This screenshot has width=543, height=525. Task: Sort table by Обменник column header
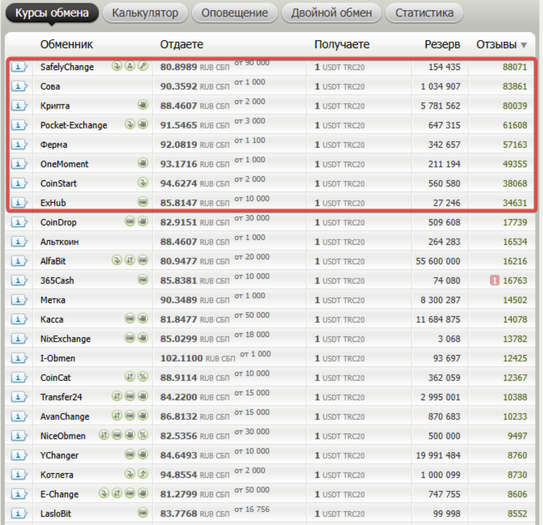pyautogui.click(x=66, y=45)
